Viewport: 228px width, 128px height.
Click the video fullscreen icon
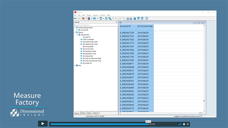point(188,124)
